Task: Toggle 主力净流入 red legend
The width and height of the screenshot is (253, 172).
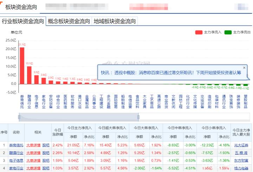Action: [208, 32]
